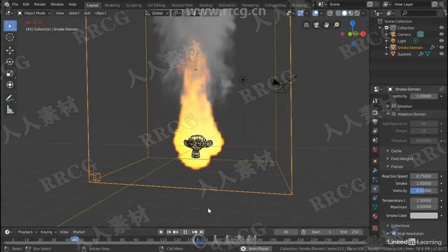This screenshot has height=252, width=448.
Task: Toggle visibility of Suzanne in outliner
Action: coord(441,54)
